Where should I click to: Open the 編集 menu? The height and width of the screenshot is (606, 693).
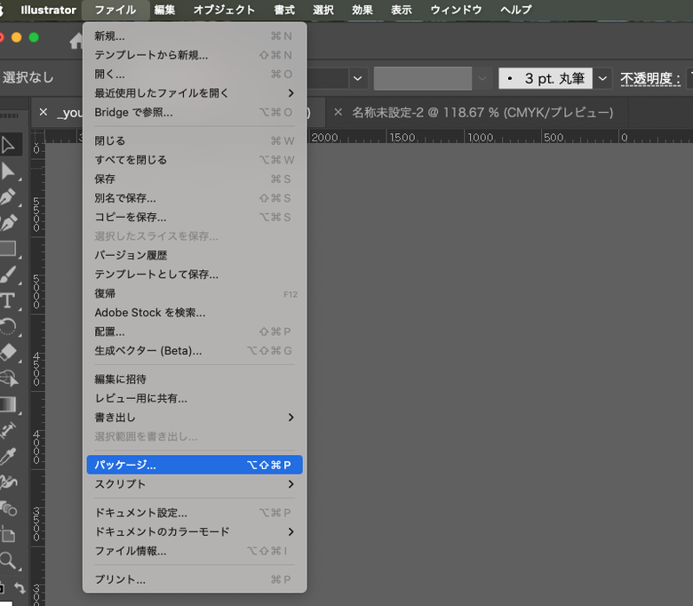click(x=165, y=10)
